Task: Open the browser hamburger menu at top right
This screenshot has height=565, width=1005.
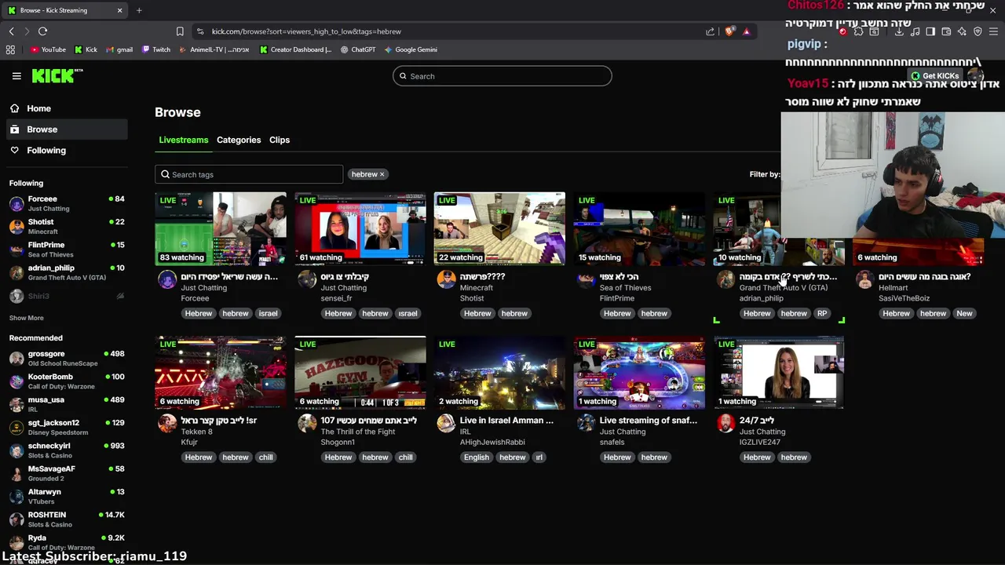Action: pyautogui.click(x=993, y=31)
